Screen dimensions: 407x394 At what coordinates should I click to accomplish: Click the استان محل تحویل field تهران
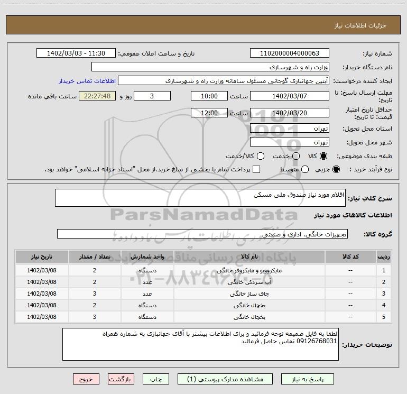pyautogui.click(x=290, y=128)
